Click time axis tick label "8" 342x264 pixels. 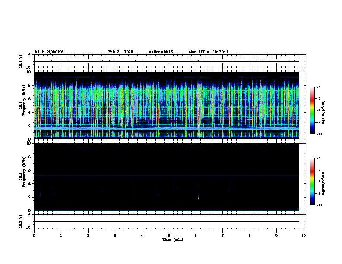[250, 236]
